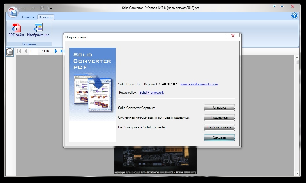Open the Solid Converter application orb menu
306x183 pixels.
(x=13, y=12)
